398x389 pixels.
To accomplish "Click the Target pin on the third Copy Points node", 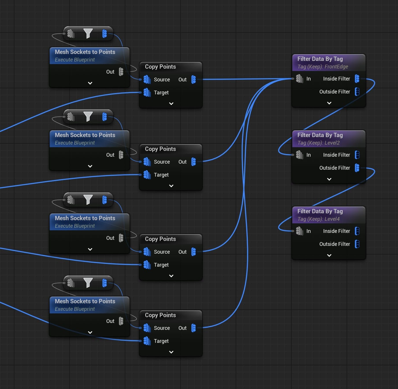I will click(x=147, y=265).
